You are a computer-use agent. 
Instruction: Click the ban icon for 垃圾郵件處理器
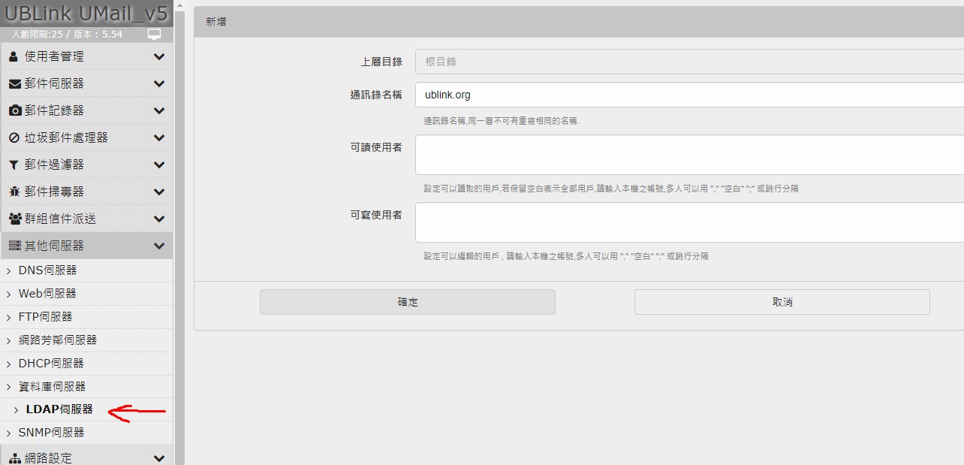pyautogui.click(x=14, y=138)
